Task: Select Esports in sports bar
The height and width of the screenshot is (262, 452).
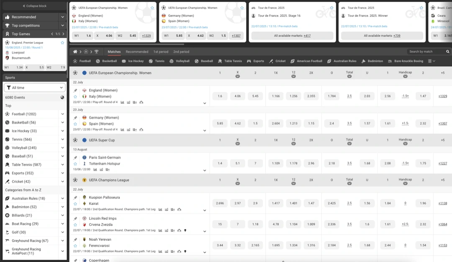Action: click(255, 61)
